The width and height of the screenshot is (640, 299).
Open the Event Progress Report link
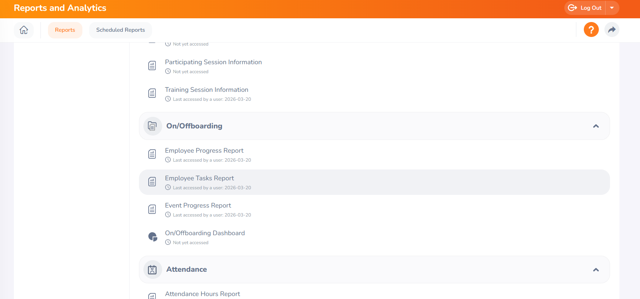pyautogui.click(x=198, y=206)
